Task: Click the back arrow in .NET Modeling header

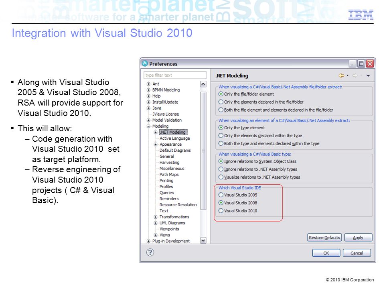Action: [341, 75]
